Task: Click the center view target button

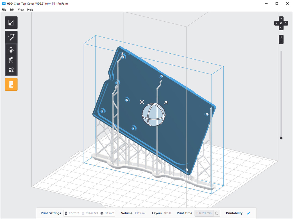Action: click(x=281, y=23)
